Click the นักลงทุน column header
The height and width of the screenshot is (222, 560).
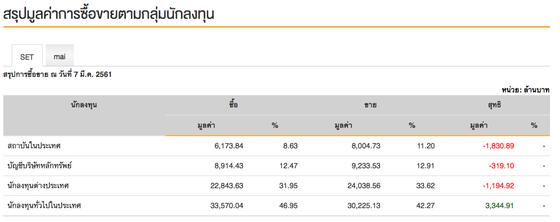pyautogui.click(x=84, y=105)
